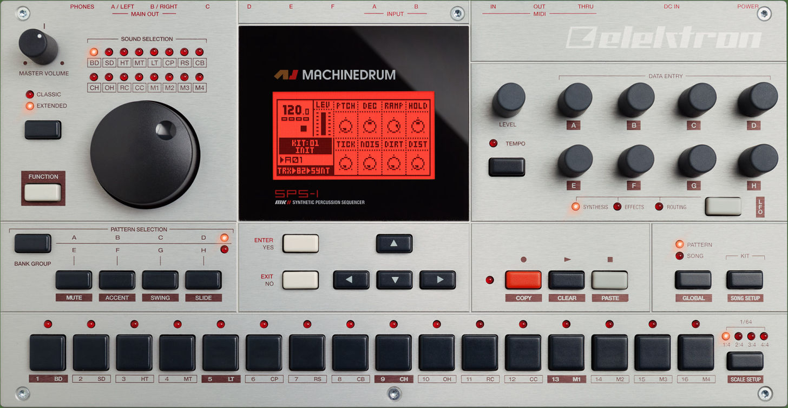Viewport: 788px width, 408px height.
Task: Click the down arrow navigation button
Action: [x=394, y=280]
